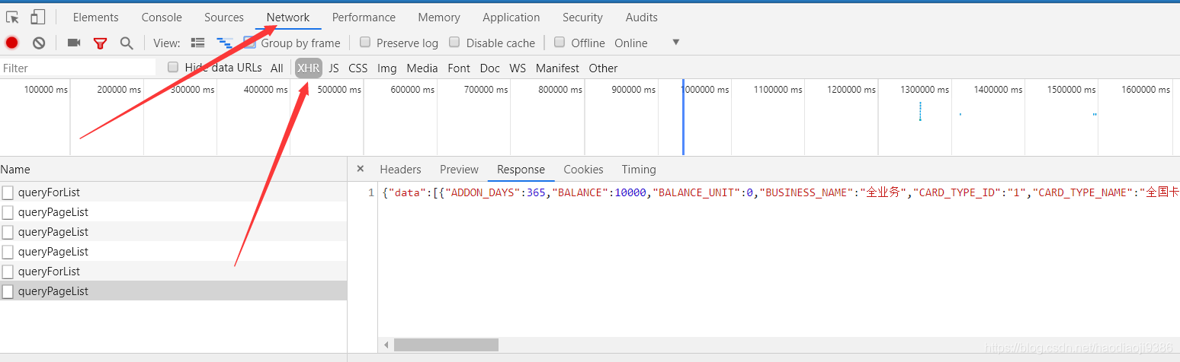Close the request details pane
Image resolution: width=1180 pixels, height=362 pixels.
click(x=361, y=169)
